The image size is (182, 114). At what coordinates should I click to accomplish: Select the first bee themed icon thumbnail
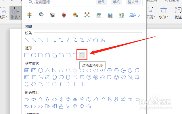coord(29,15)
